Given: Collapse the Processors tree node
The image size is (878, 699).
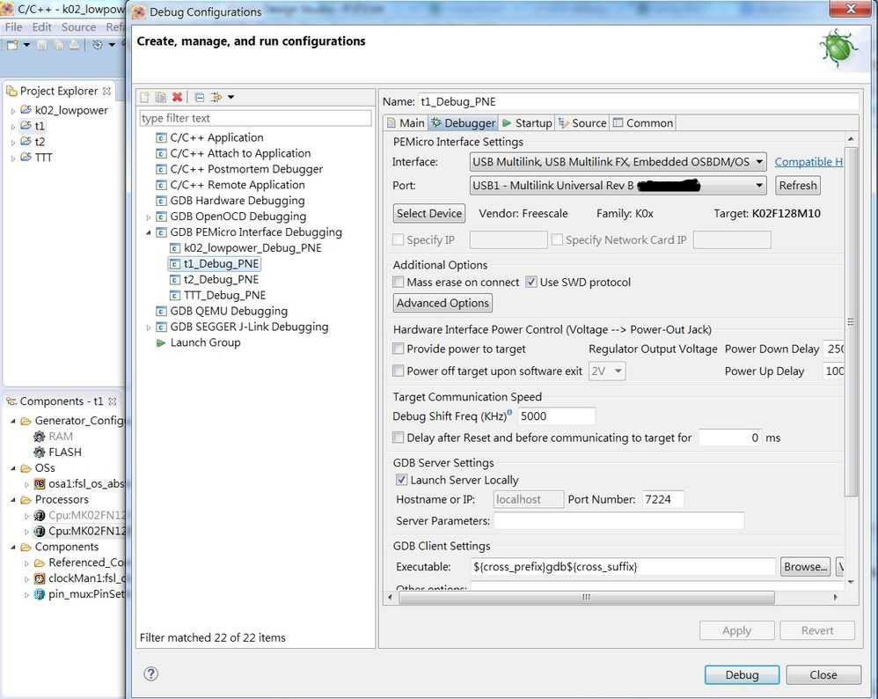Looking at the screenshot, I should click(x=13, y=499).
